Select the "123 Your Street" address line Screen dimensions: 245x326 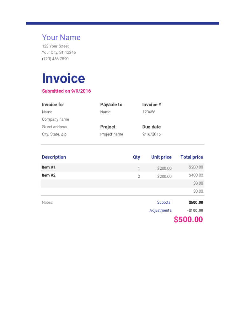(55, 46)
